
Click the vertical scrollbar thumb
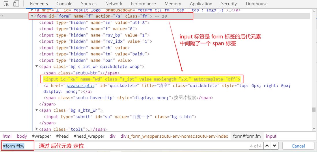(x=314, y=109)
